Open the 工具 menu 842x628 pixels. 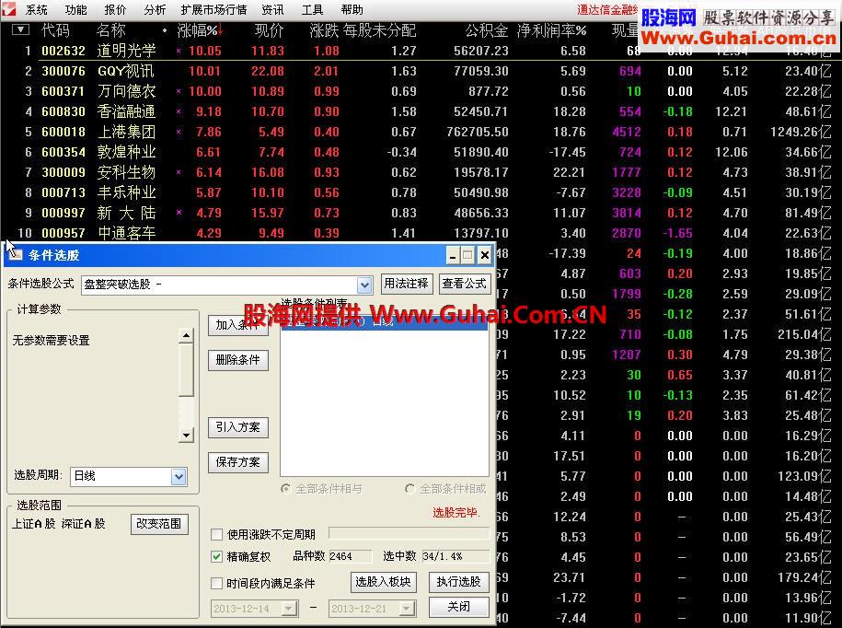pos(313,10)
